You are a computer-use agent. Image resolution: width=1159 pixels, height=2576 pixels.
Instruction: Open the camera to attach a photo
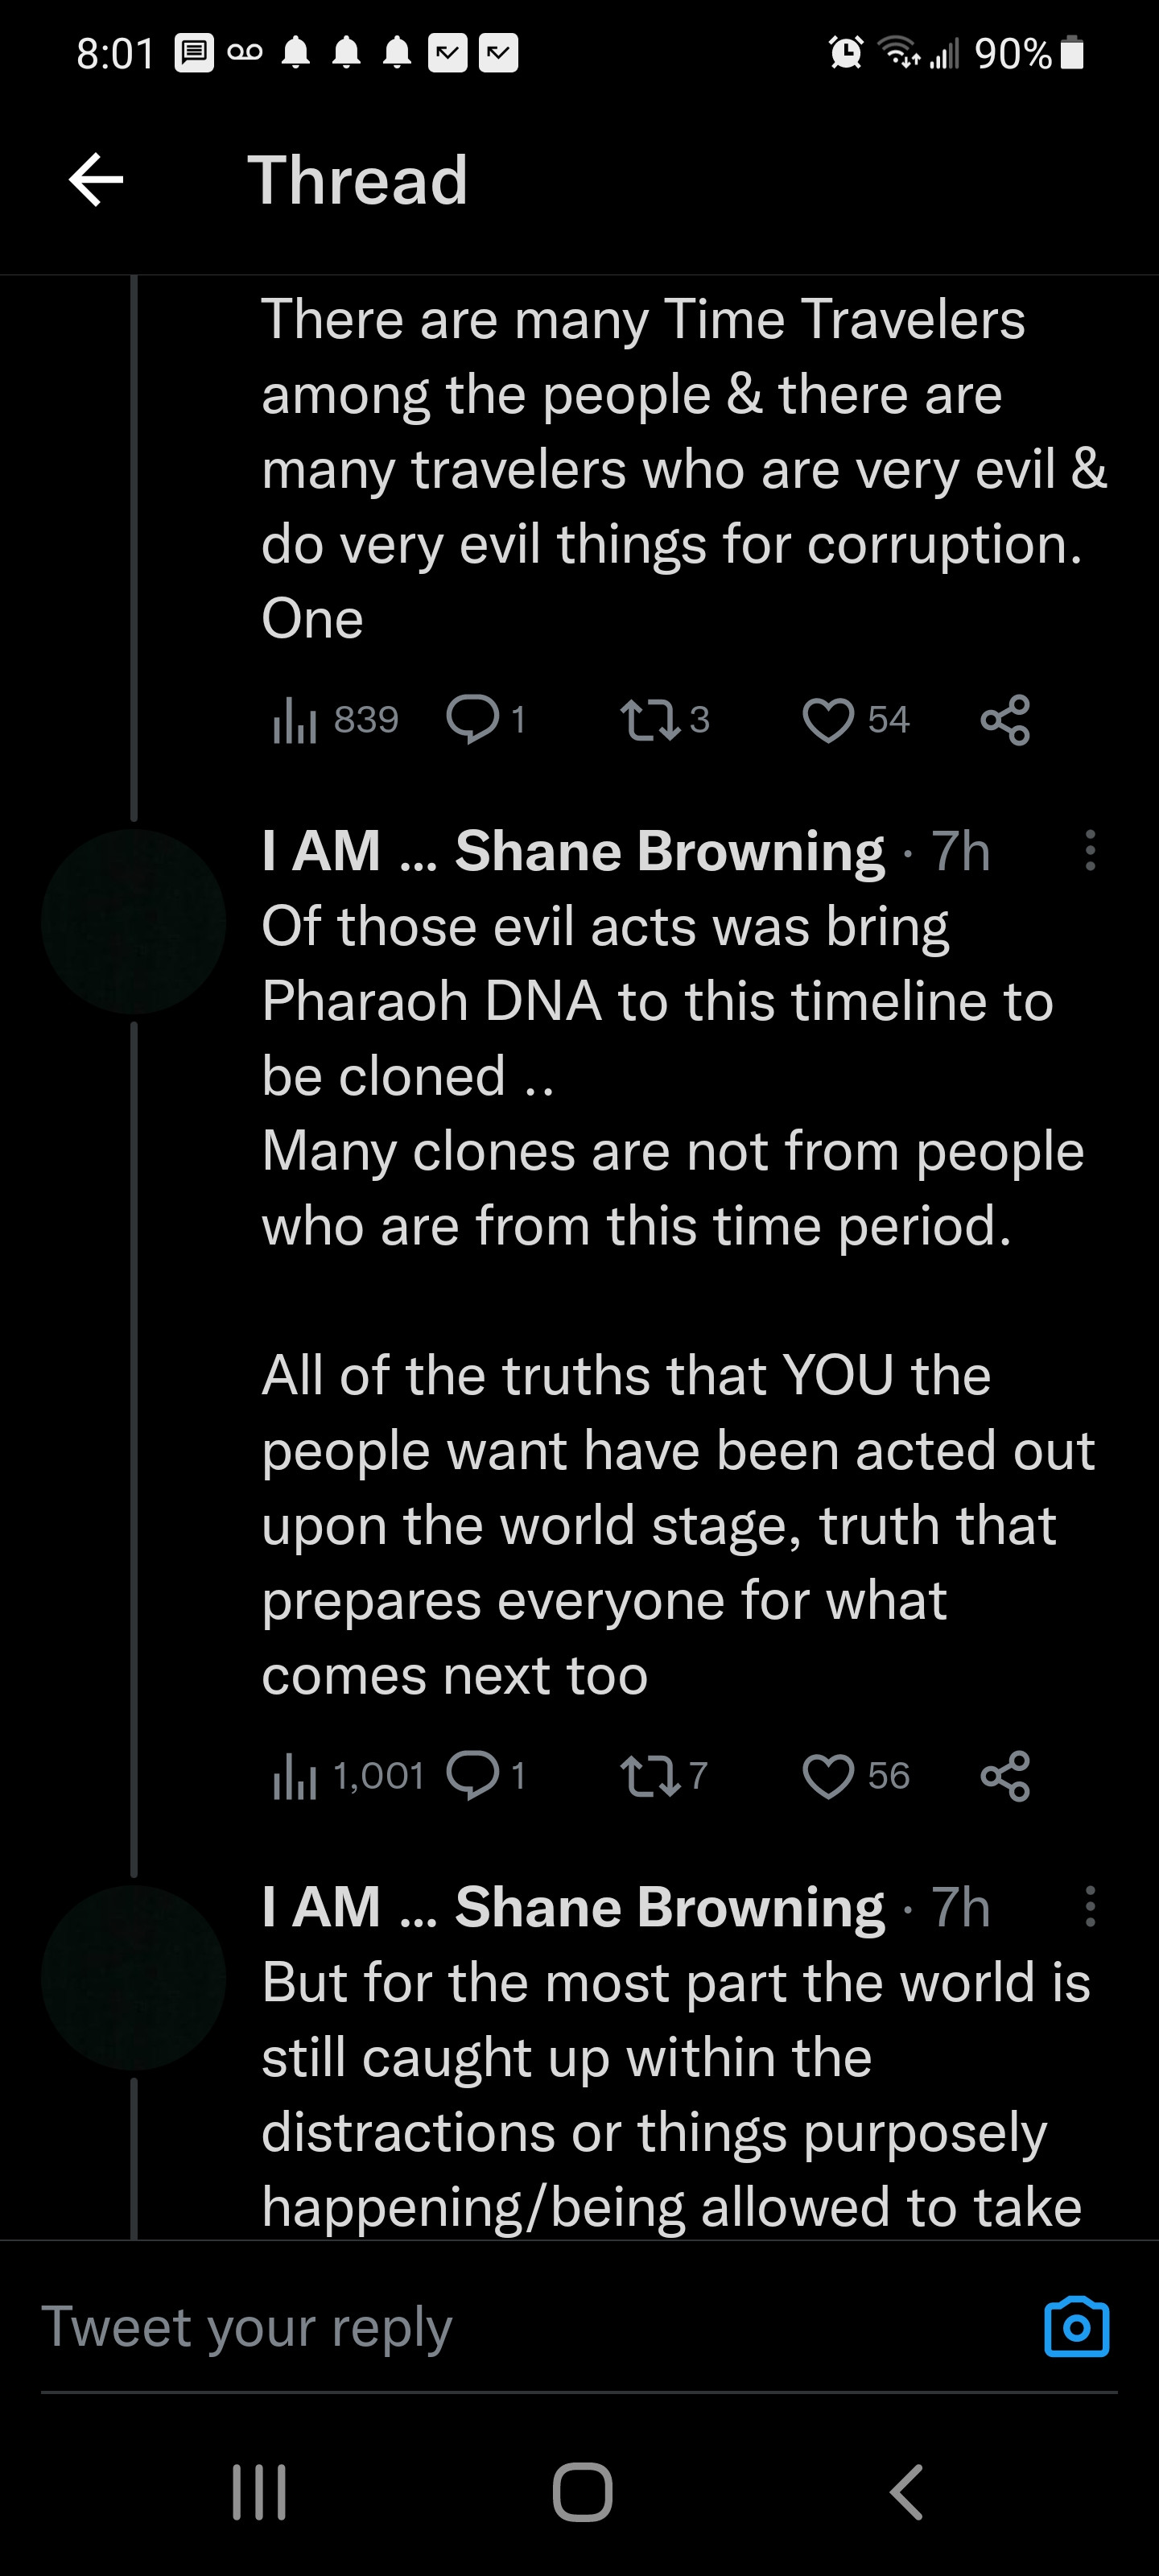(x=1076, y=2328)
